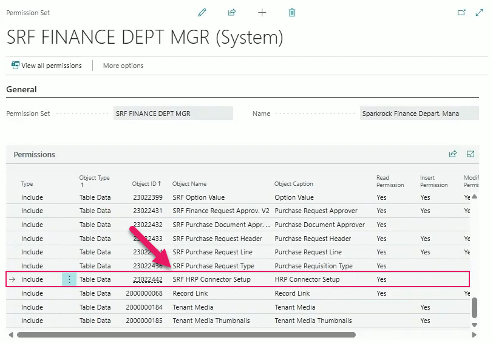The width and height of the screenshot is (493, 343).
Task: Click the Permissions section heading
Action: pyautogui.click(x=34, y=154)
